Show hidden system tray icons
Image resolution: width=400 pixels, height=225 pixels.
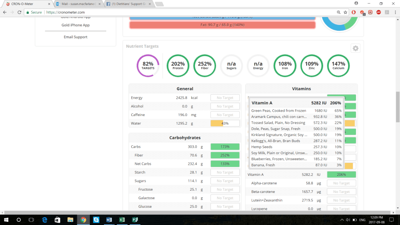click(342, 220)
